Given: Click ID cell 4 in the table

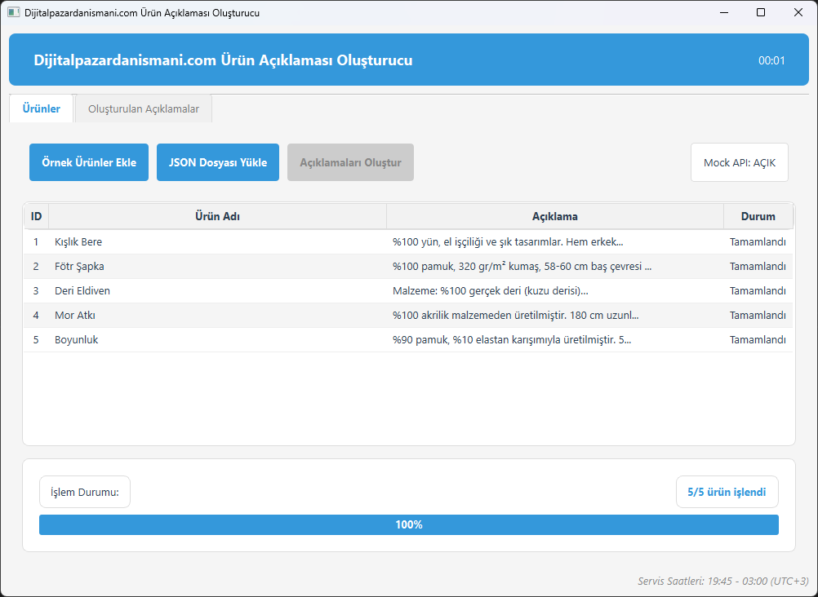Looking at the screenshot, I should coord(36,316).
